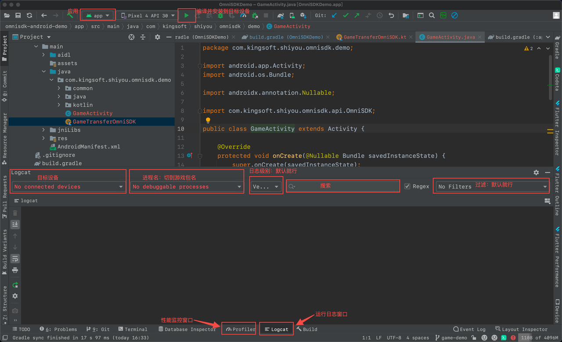Click yellow lightbulb intention icon in editor

(208, 120)
